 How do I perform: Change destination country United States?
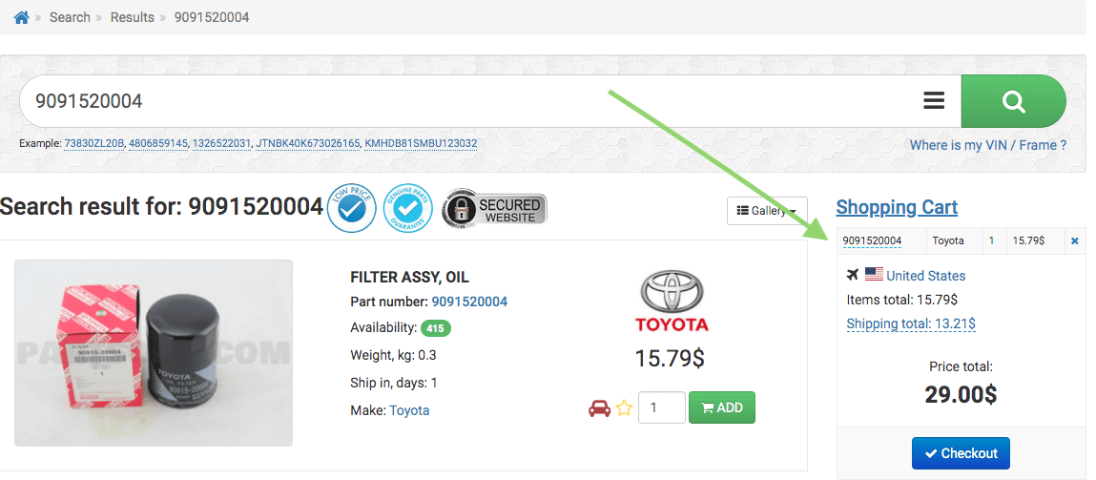pos(926,276)
